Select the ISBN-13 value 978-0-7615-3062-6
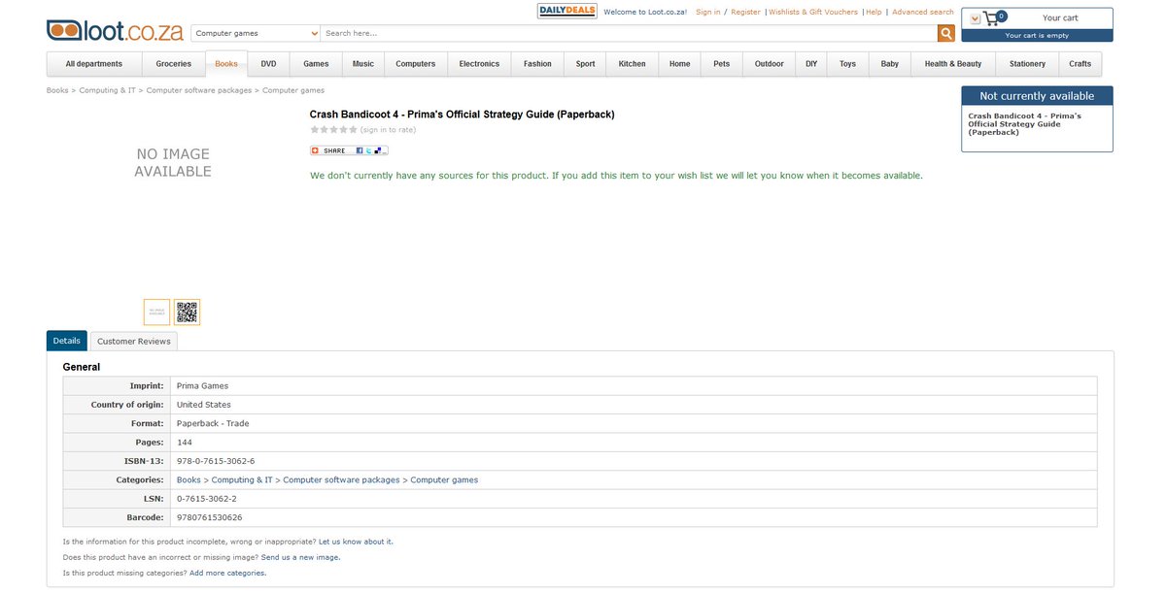 click(216, 461)
